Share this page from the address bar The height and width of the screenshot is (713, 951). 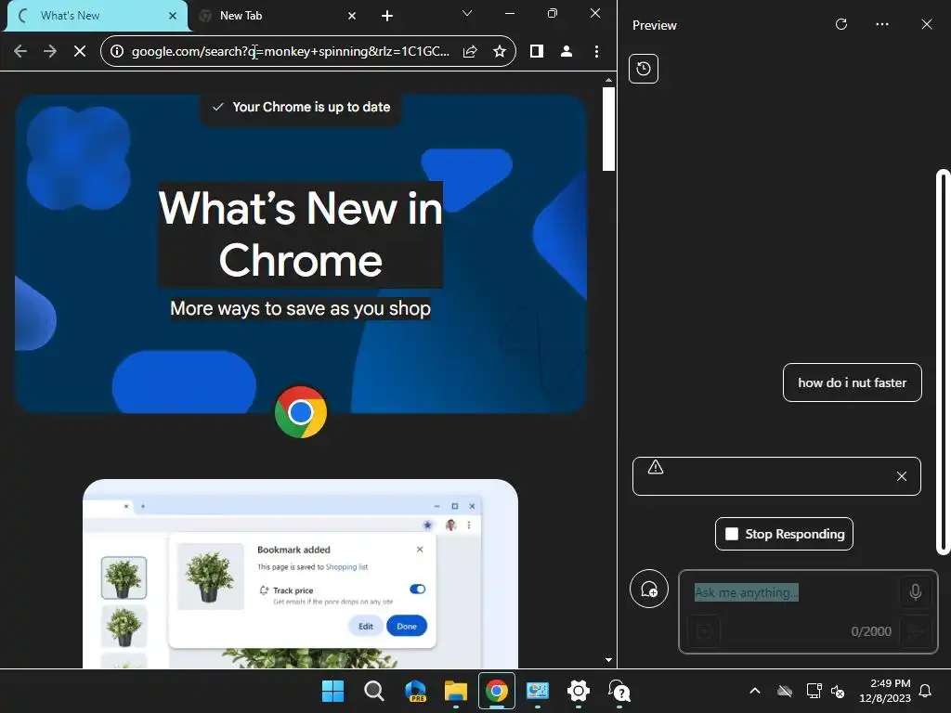(x=470, y=52)
